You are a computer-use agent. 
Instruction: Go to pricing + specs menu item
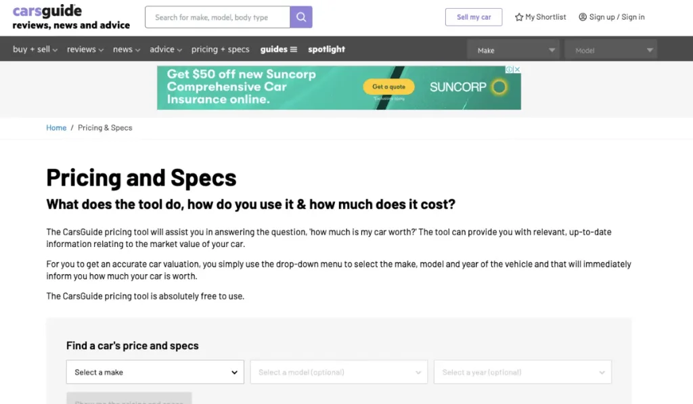(220, 49)
